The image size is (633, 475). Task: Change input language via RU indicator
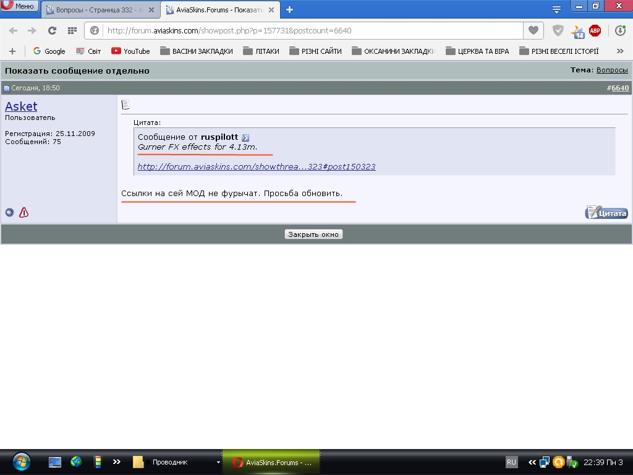coord(511,462)
